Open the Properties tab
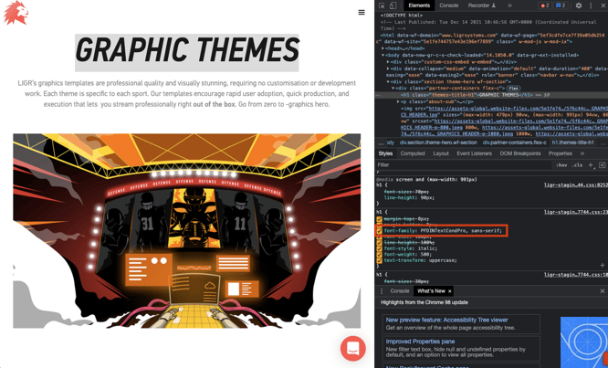 (561, 153)
